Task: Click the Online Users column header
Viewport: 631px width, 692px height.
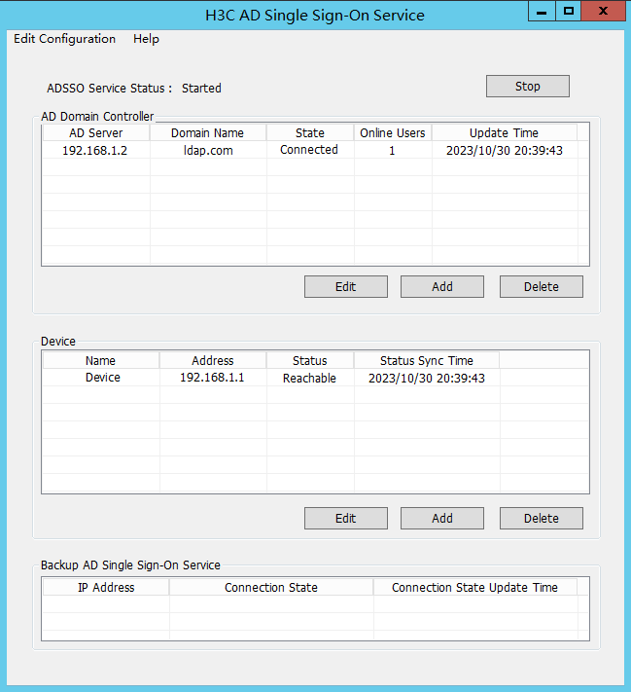Action: tap(393, 132)
